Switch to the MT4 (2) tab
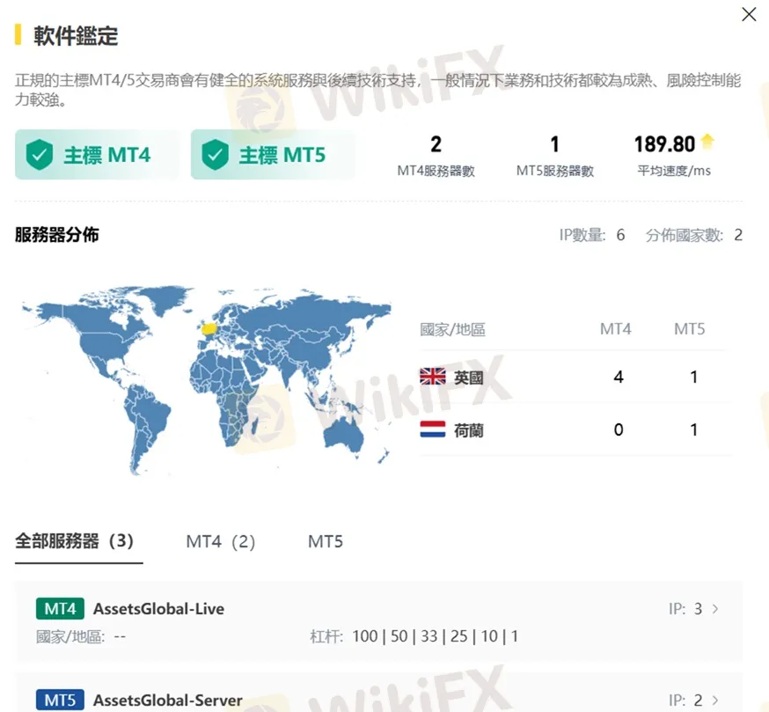The image size is (769, 712). pos(220,542)
